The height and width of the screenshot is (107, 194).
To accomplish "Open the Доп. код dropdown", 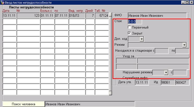I will (142, 39).
